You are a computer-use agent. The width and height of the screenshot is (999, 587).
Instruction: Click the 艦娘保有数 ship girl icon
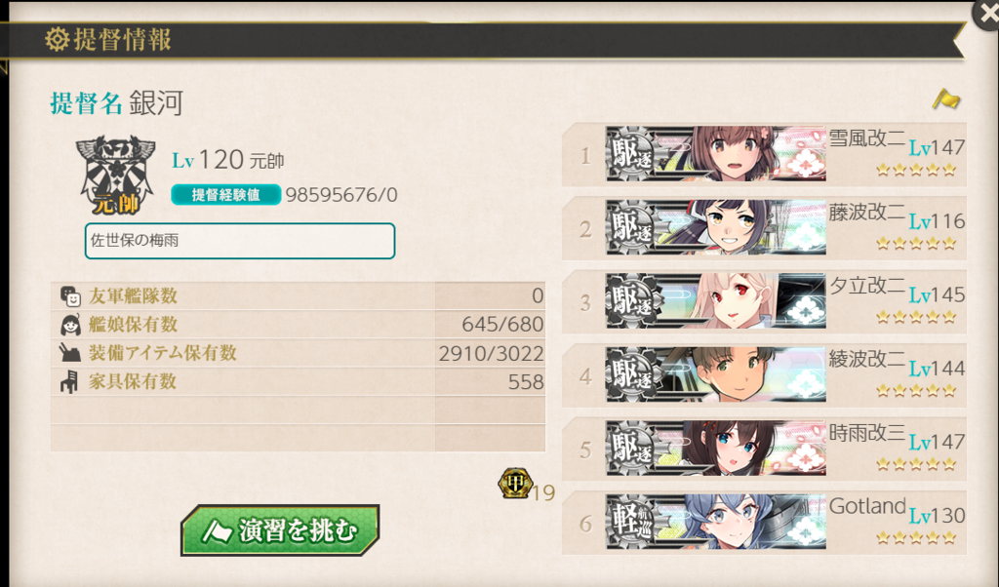[x=70, y=325]
